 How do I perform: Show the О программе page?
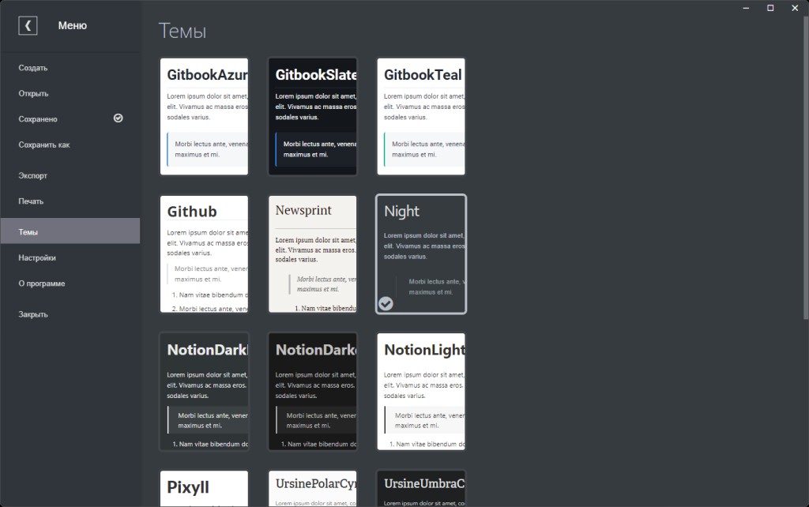click(x=70, y=284)
